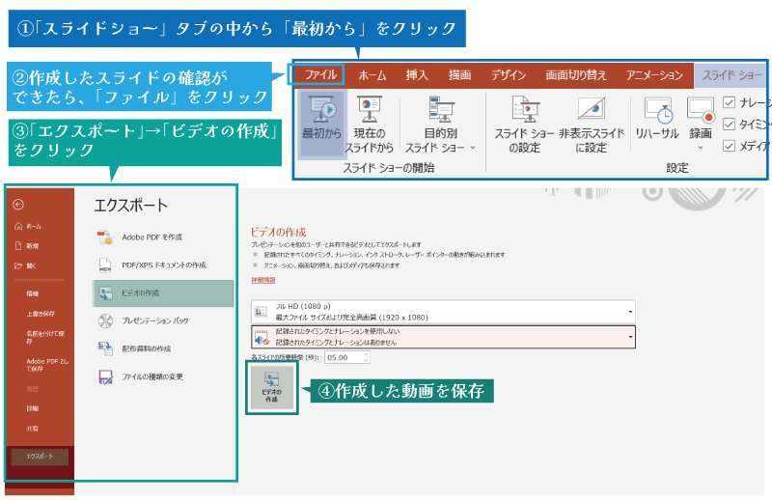Choose 名前を付けて保存 in the sidebar

coord(45,337)
